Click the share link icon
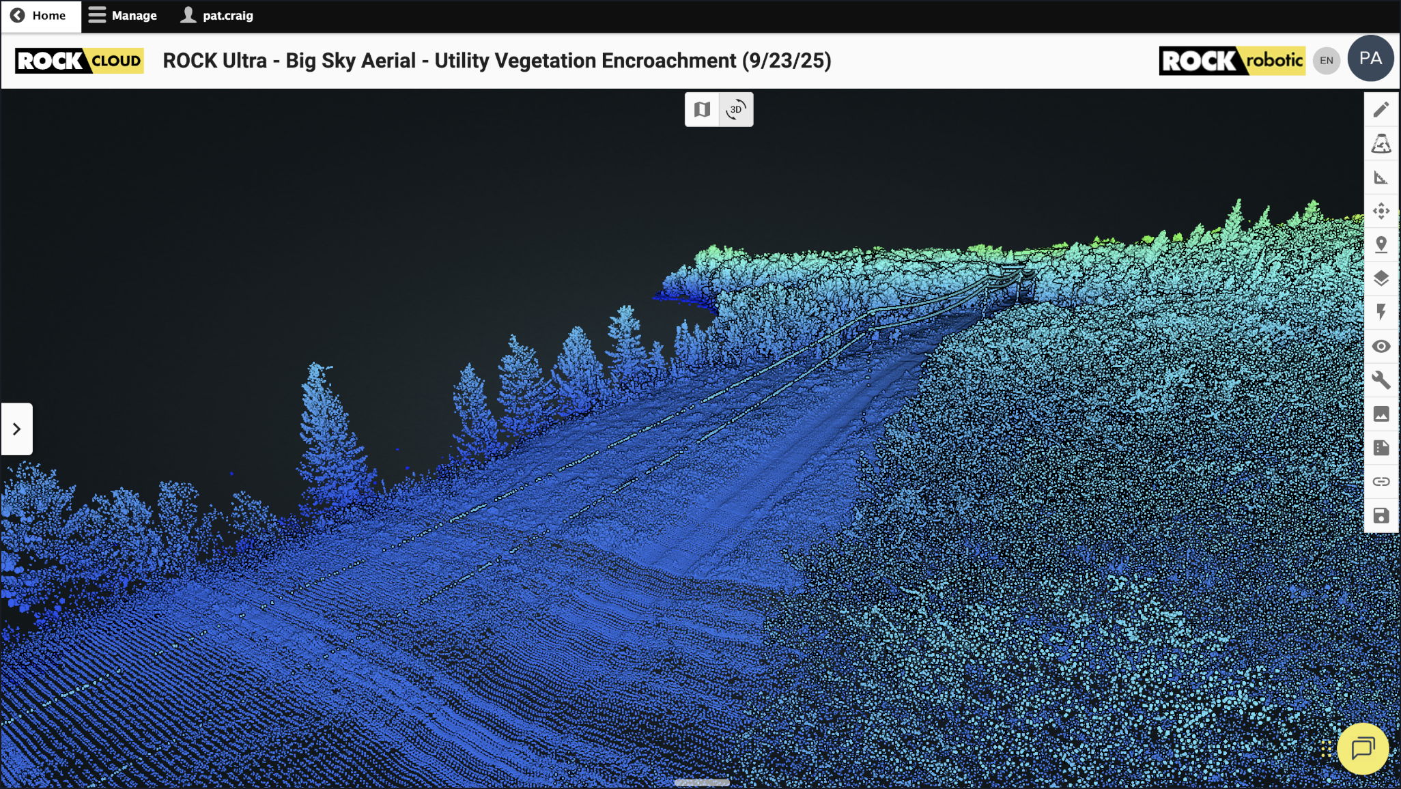This screenshot has width=1401, height=789. click(x=1381, y=481)
